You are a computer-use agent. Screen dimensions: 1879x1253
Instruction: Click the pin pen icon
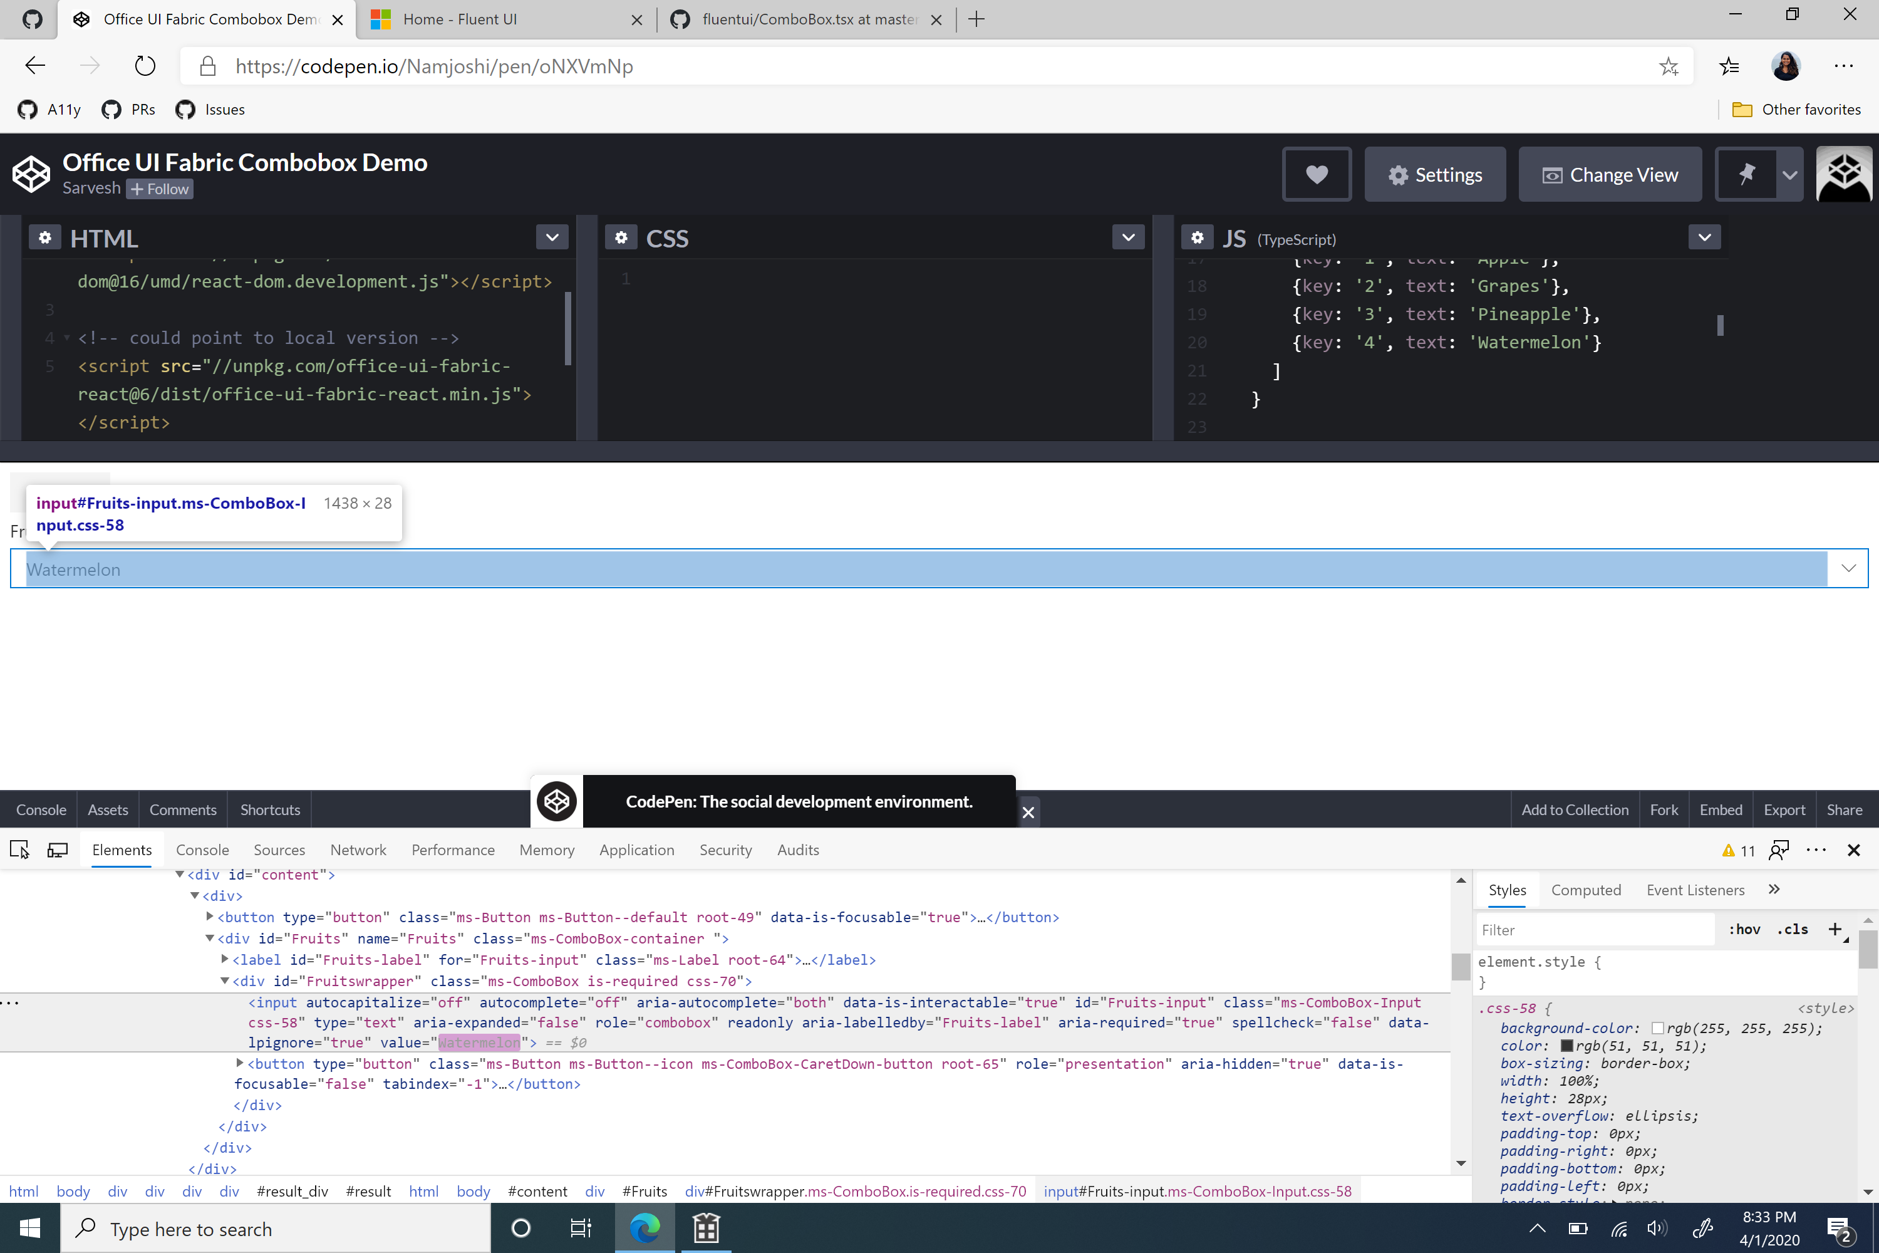[x=1746, y=174]
